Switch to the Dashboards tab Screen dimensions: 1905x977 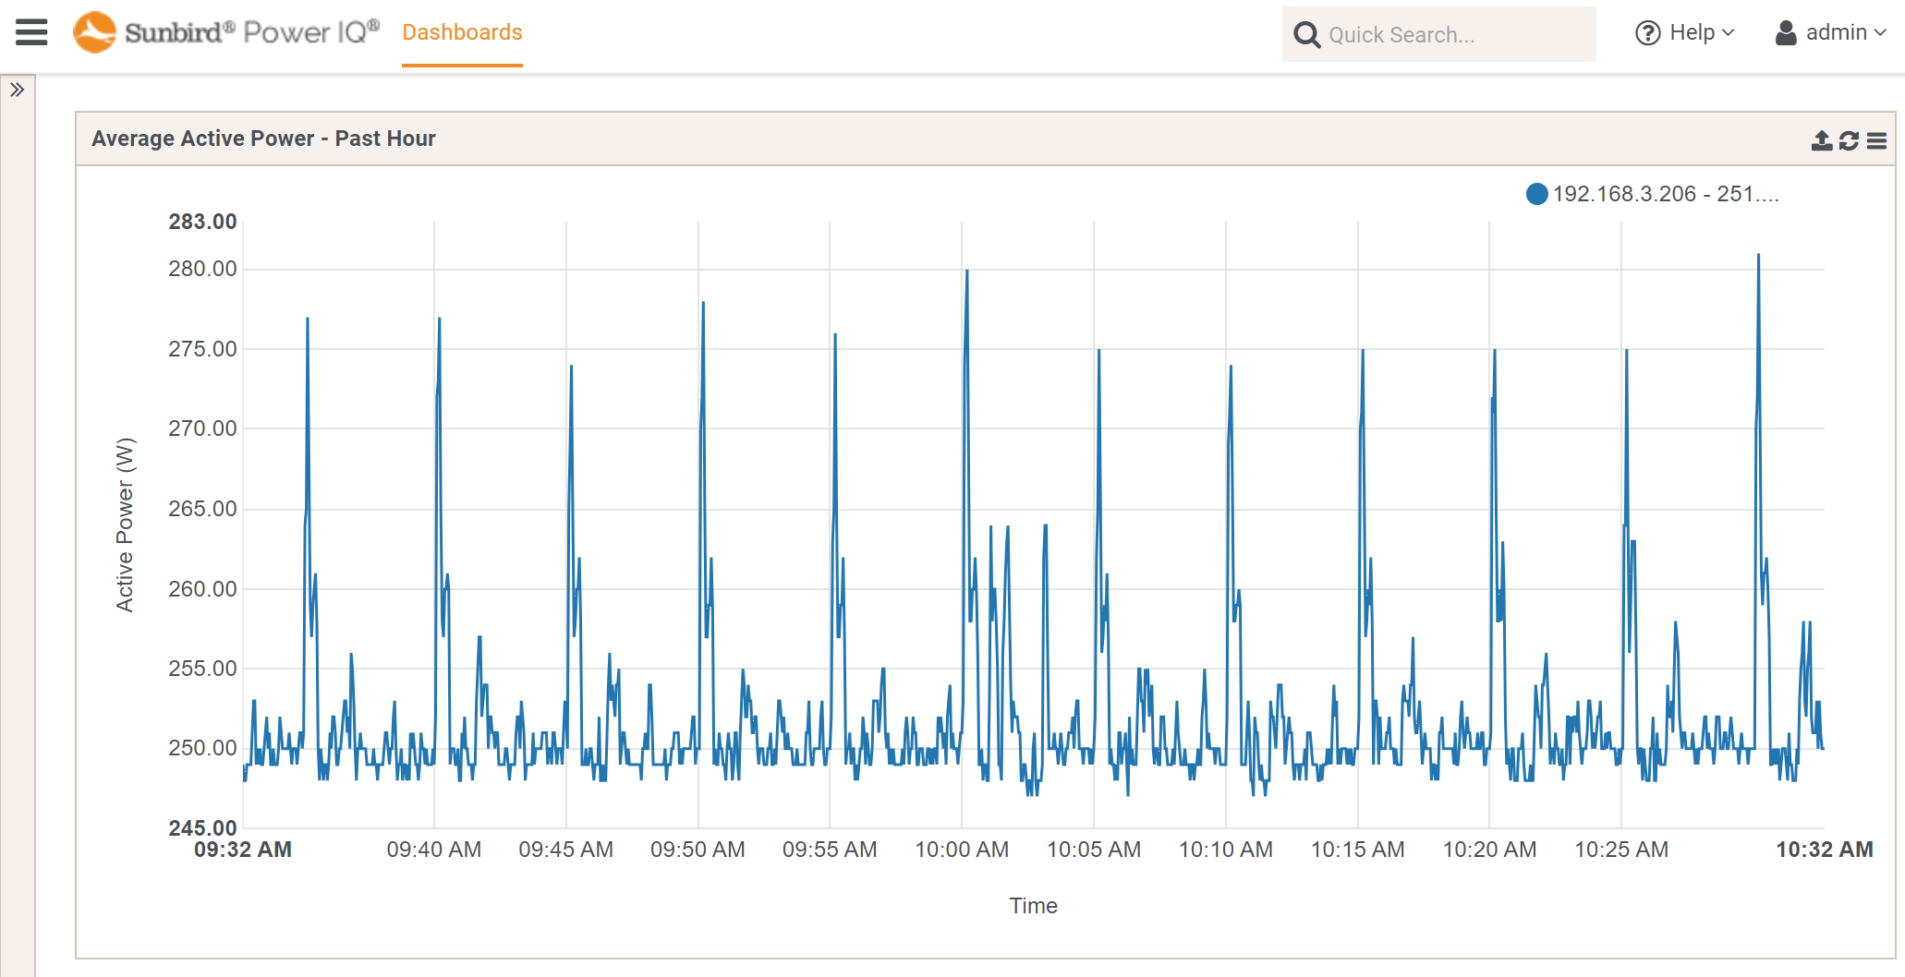point(462,33)
